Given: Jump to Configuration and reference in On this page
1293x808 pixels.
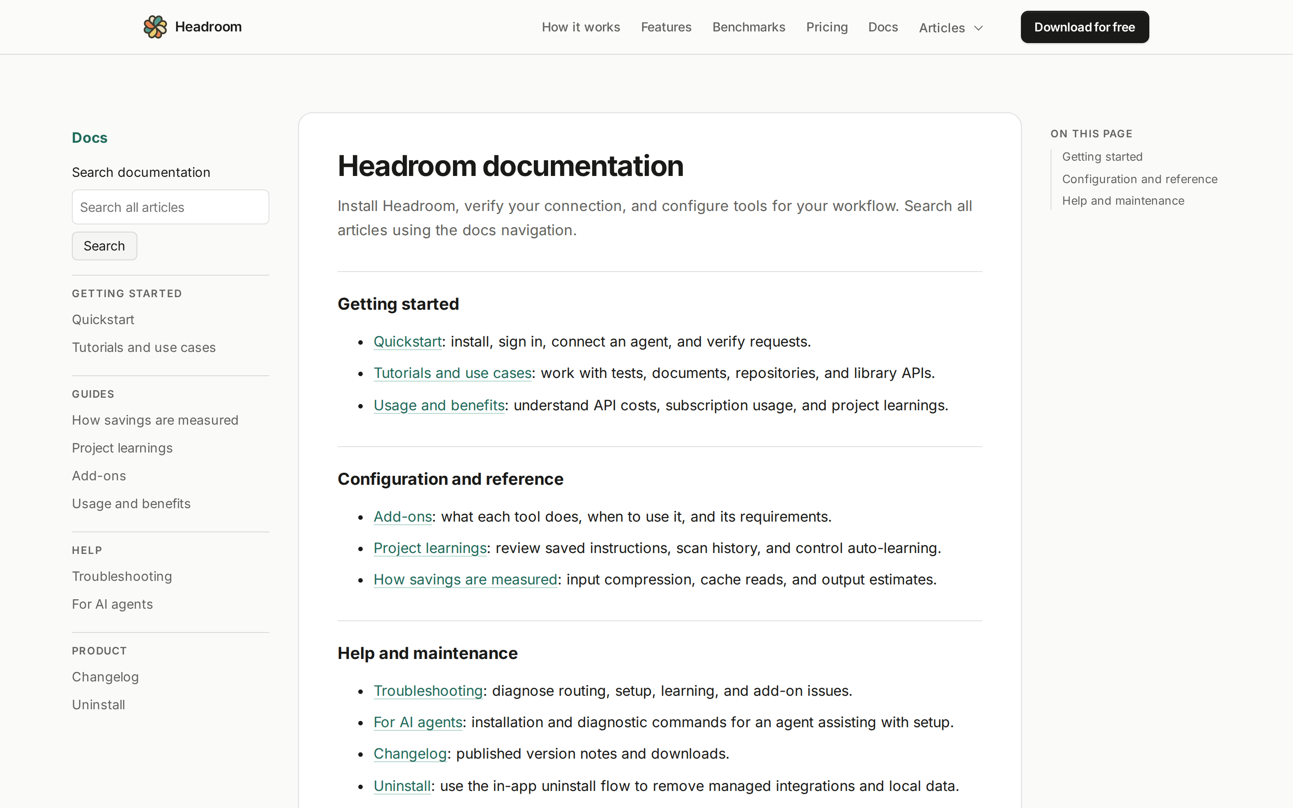Looking at the screenshot, I should pos(1139,179).
